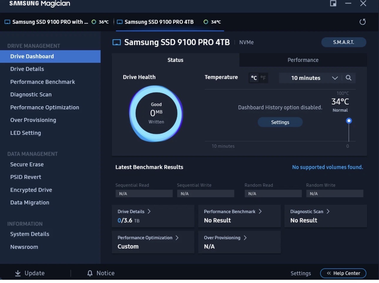Expand the Drive Details card chevron
Screen dimensions: 379x283
tap(149, 211)
